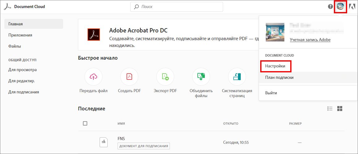The height and width of the screenshot is (154, 358).
Task: Click the Систематизация страниц label
Action: click(237, 93)
